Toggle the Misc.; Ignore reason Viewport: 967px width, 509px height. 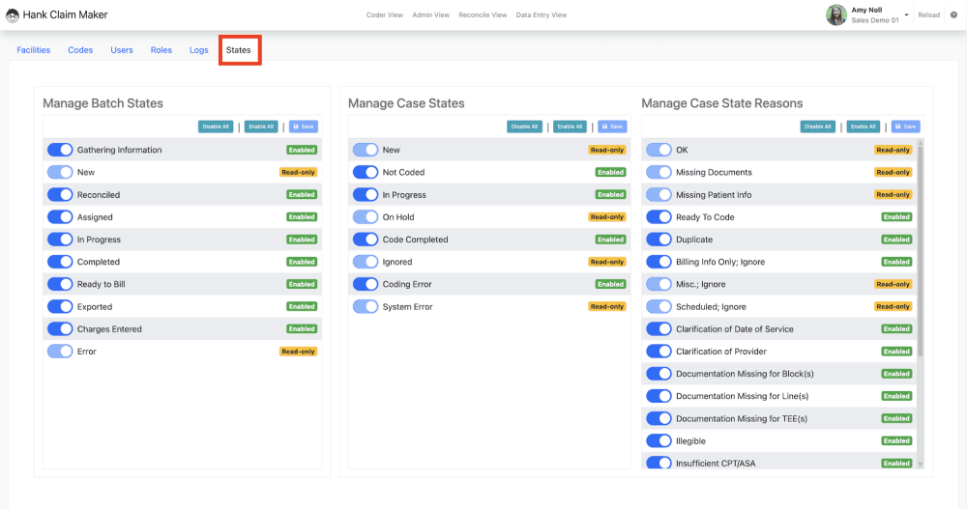(x=659, y=284)
